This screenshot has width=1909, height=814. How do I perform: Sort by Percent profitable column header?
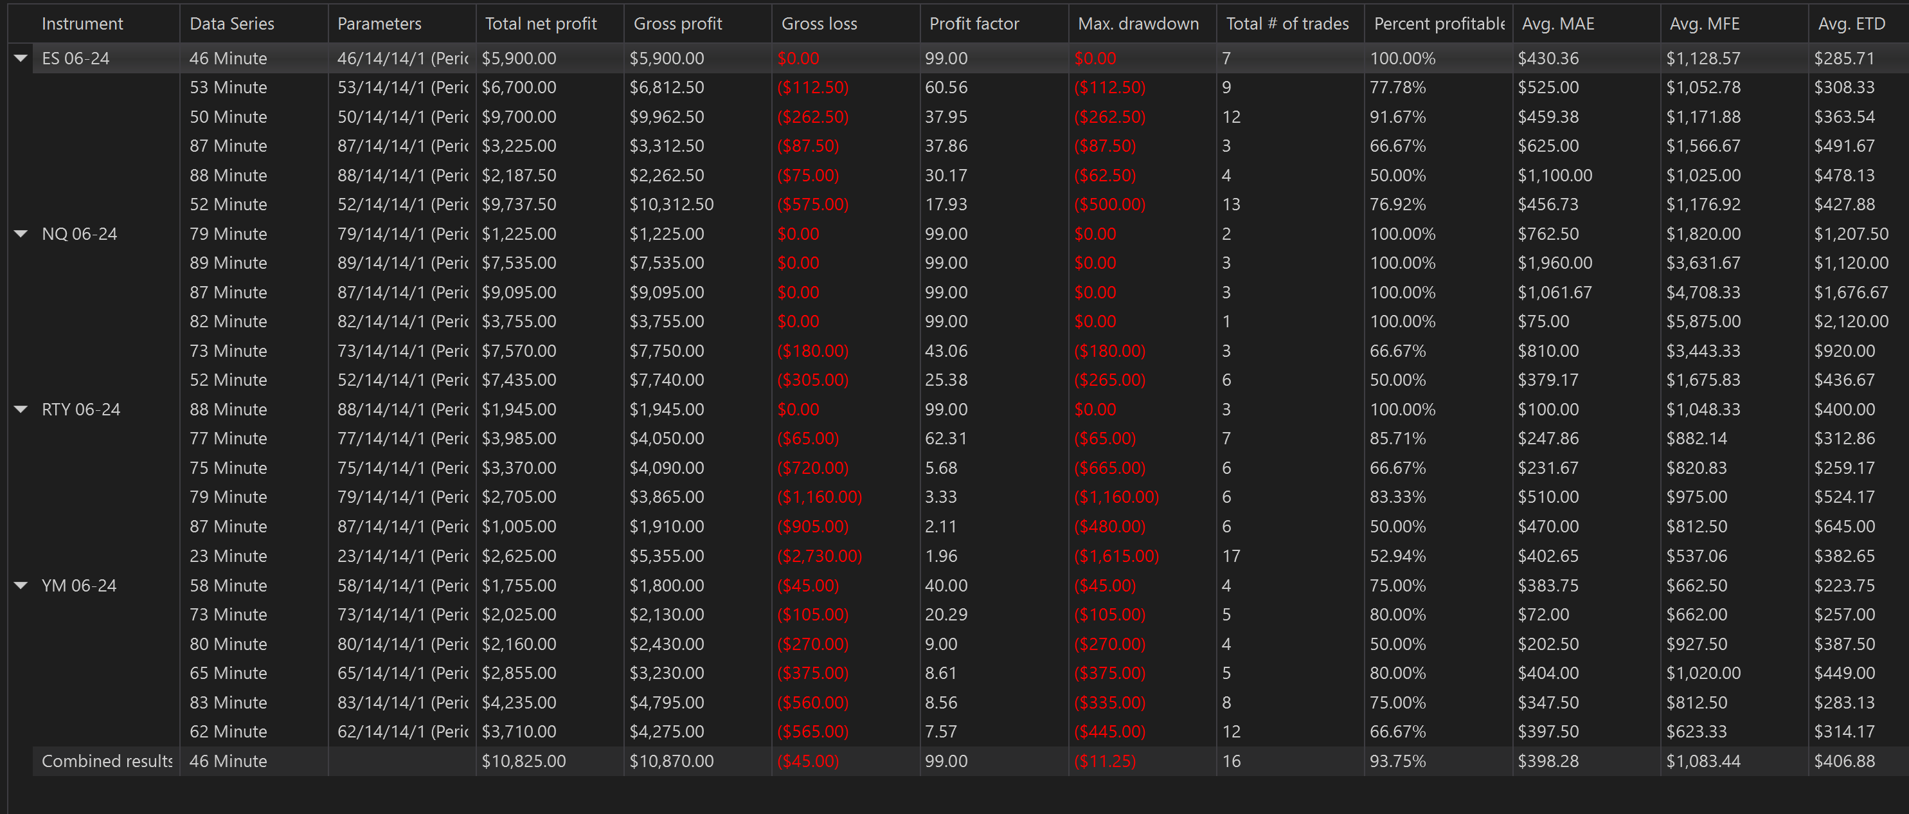pos(1438,24)
